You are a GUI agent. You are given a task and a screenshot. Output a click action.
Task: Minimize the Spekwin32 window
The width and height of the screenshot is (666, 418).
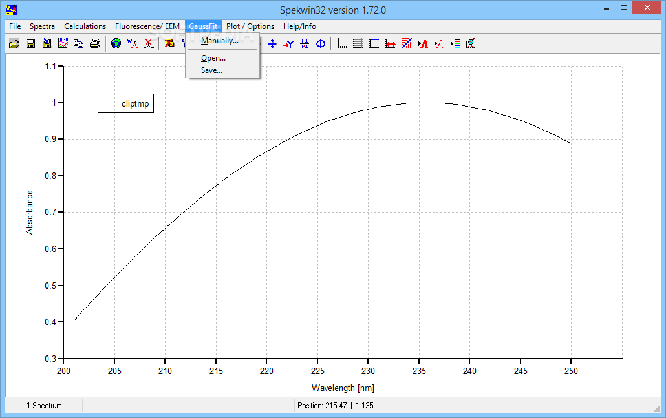tap(607, 7)
